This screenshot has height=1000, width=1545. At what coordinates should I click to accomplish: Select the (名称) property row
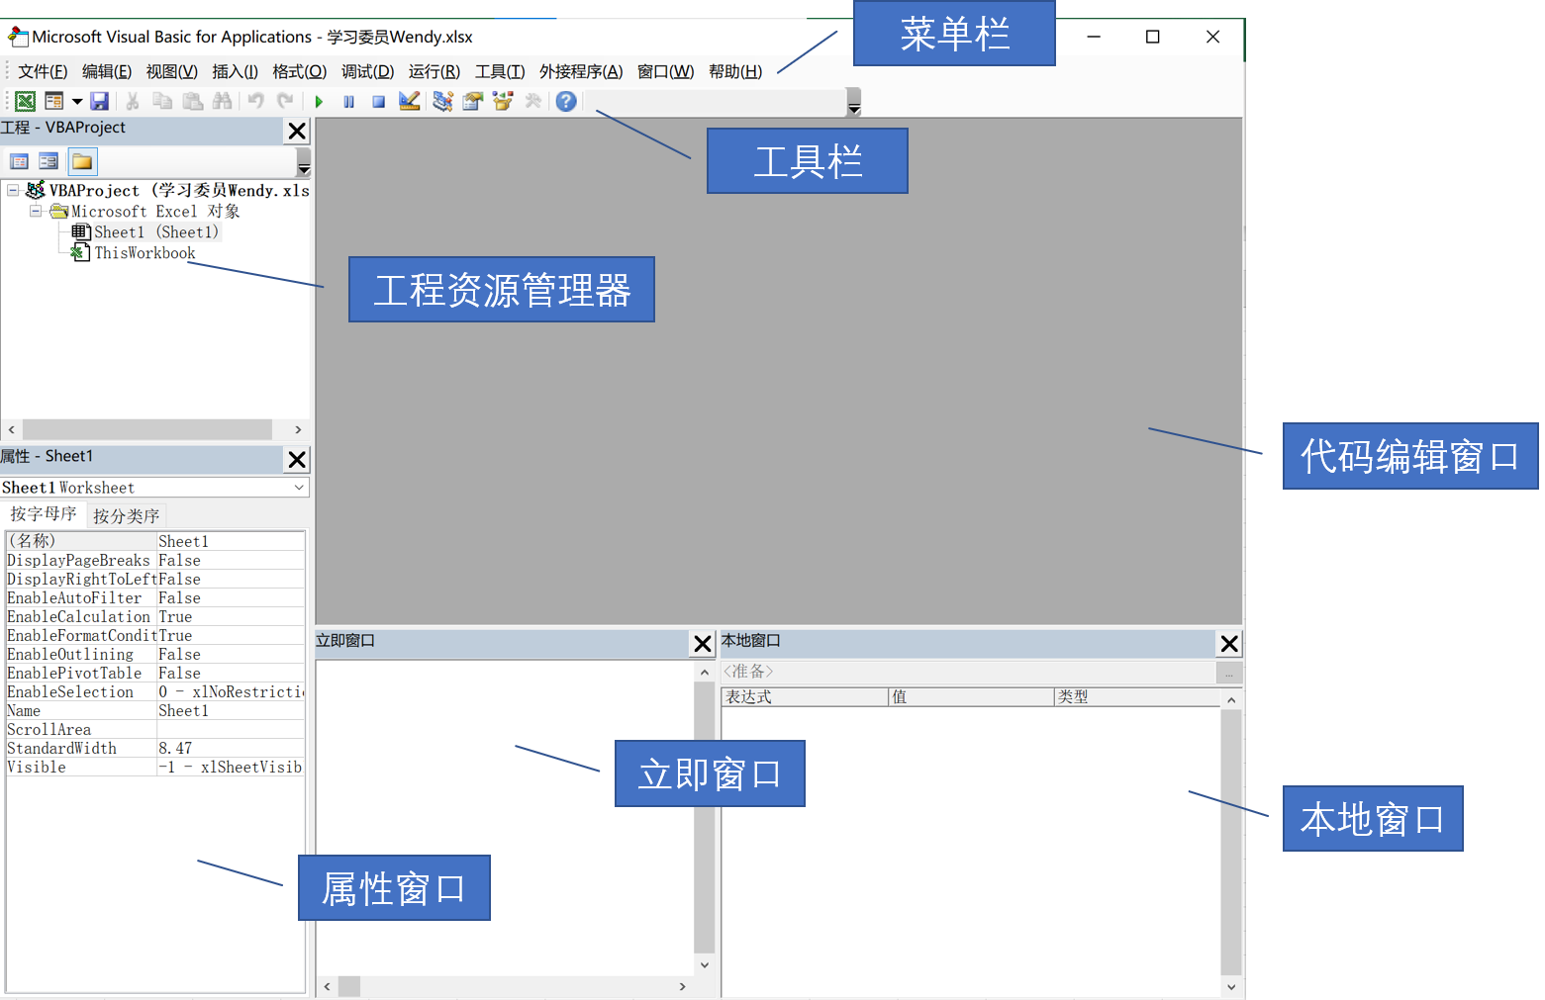tap(155, 541)
